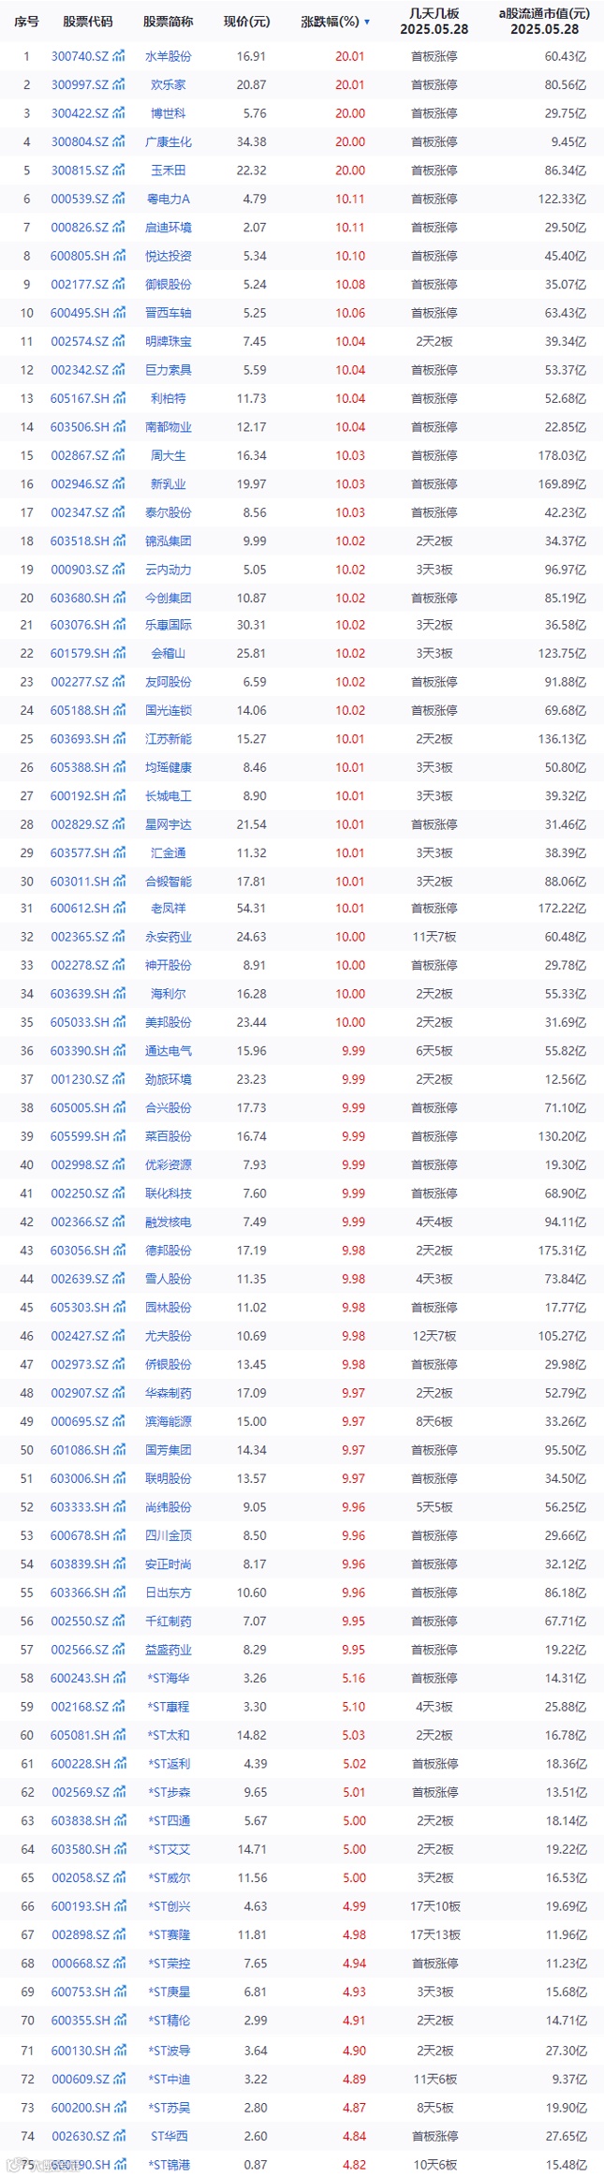Click the 股票代码 column header

[88, 21]
